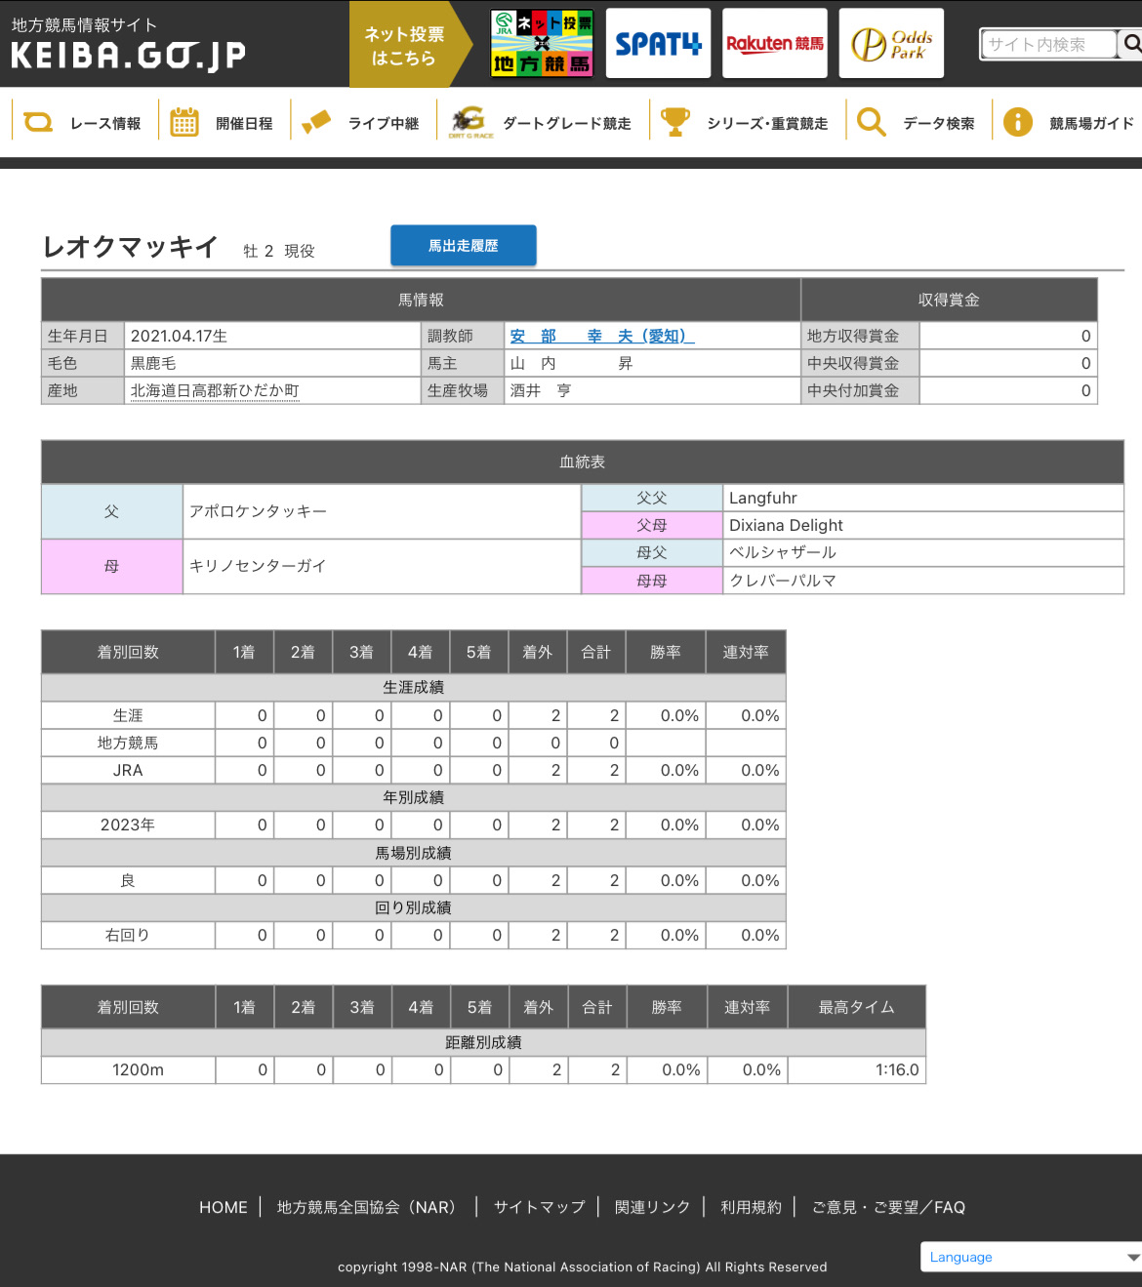Image resolution: width=1142 pixels, height=1287 pixels.
Task: Click the 1200m distance row label
Action: click(138, 1069)
